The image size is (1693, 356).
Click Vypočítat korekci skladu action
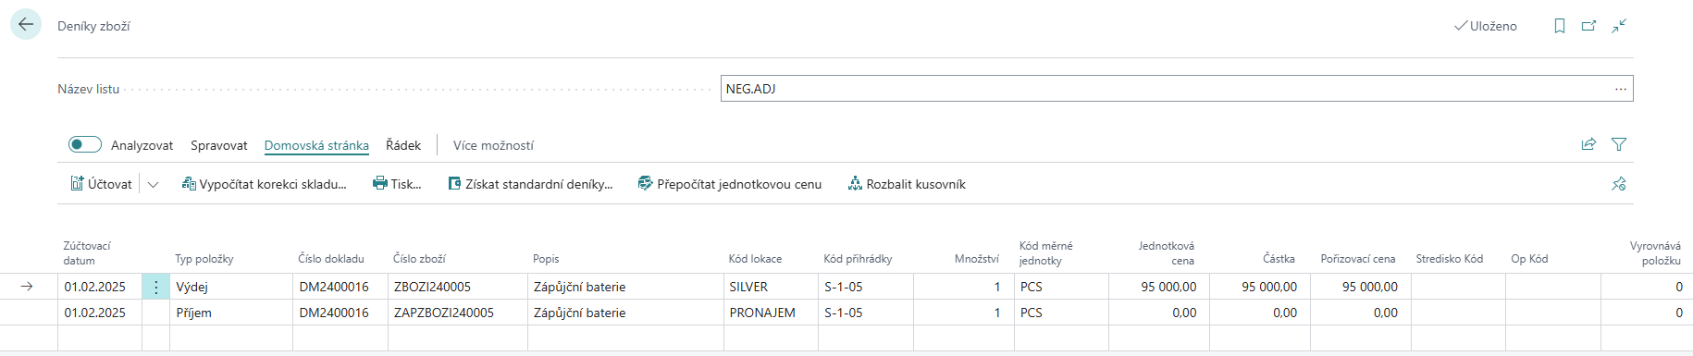[x=265, y=184]
